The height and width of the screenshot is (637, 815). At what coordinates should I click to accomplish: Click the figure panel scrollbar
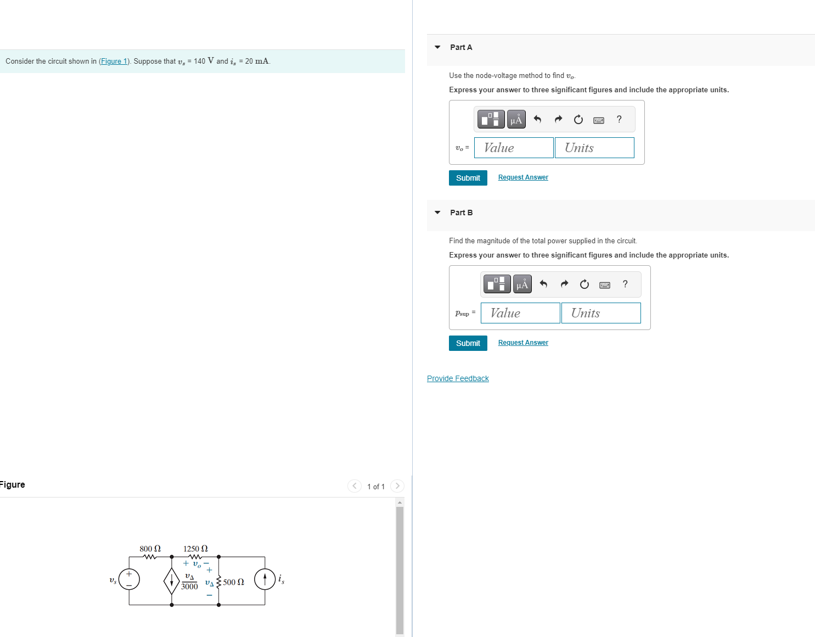coord(400,566)
